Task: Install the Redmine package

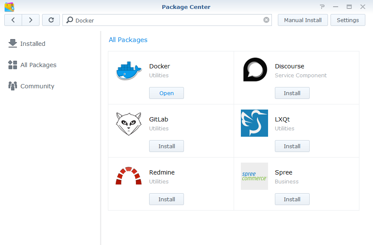Action: click(167, 199)
